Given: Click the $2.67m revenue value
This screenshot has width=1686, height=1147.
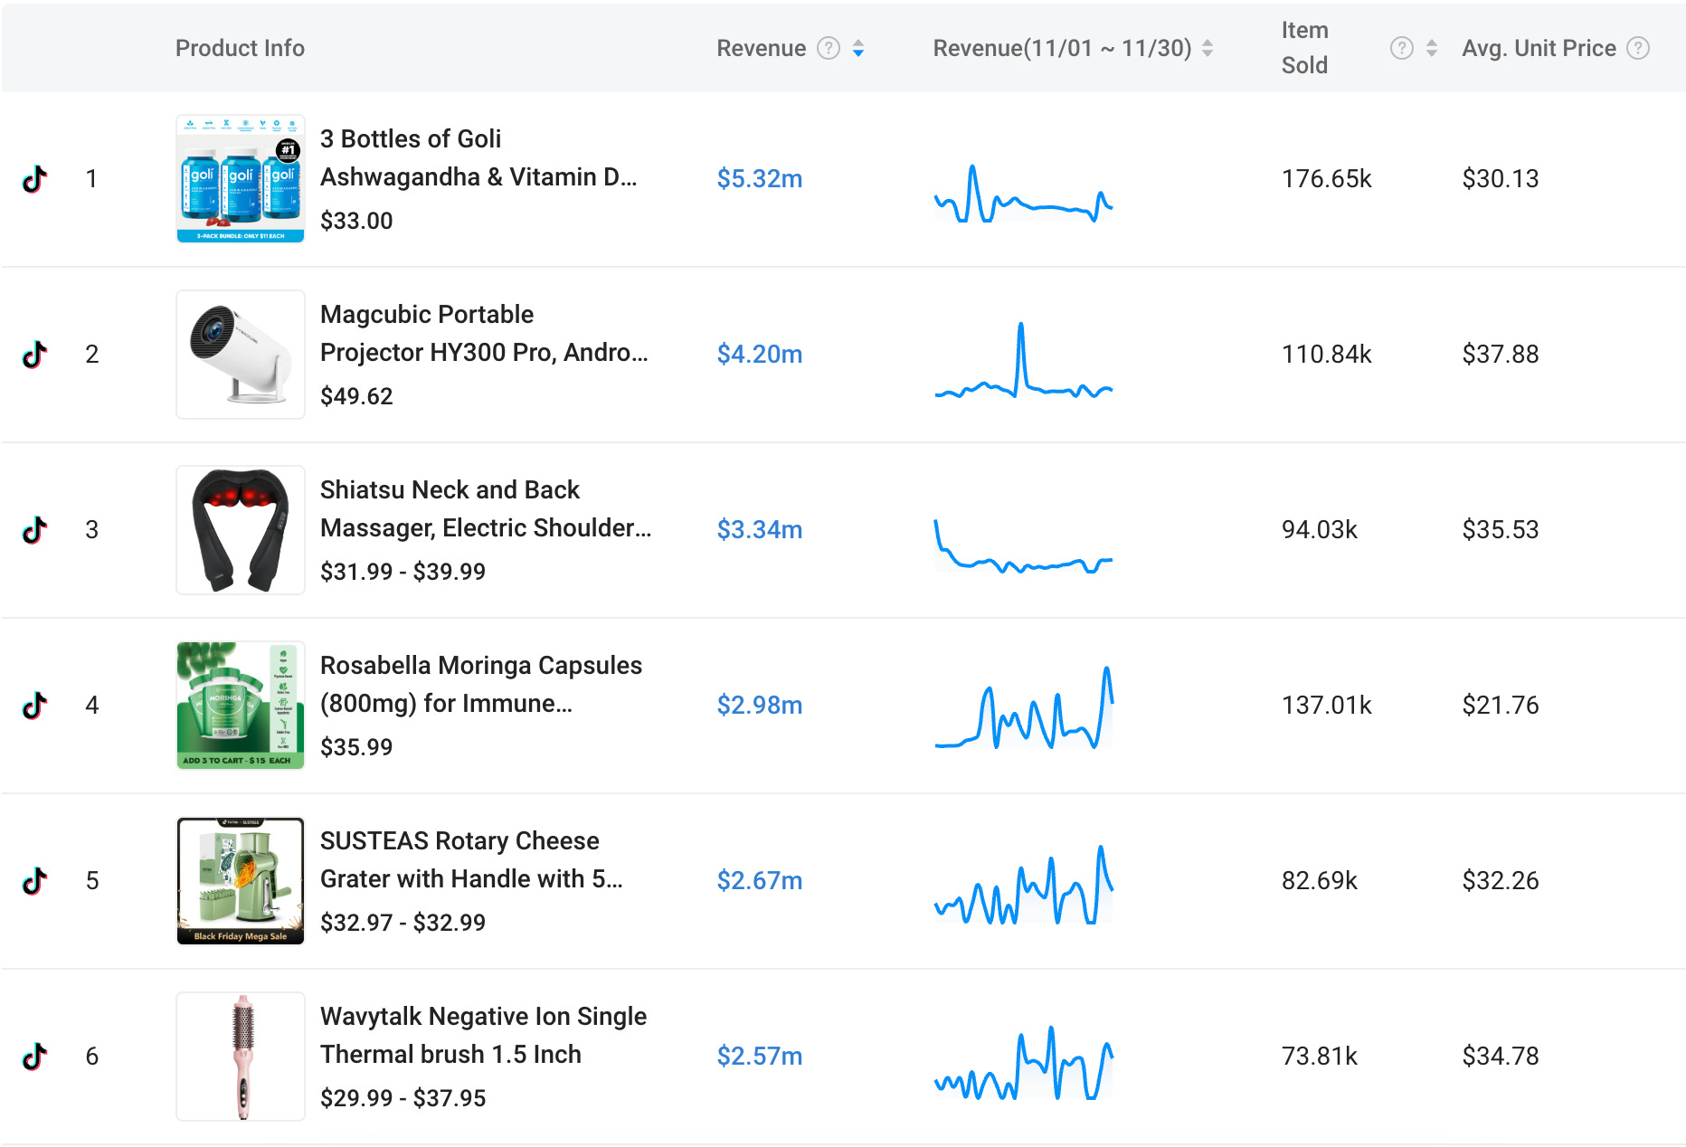Looking at the screenshot, I should tap(760, 881).
